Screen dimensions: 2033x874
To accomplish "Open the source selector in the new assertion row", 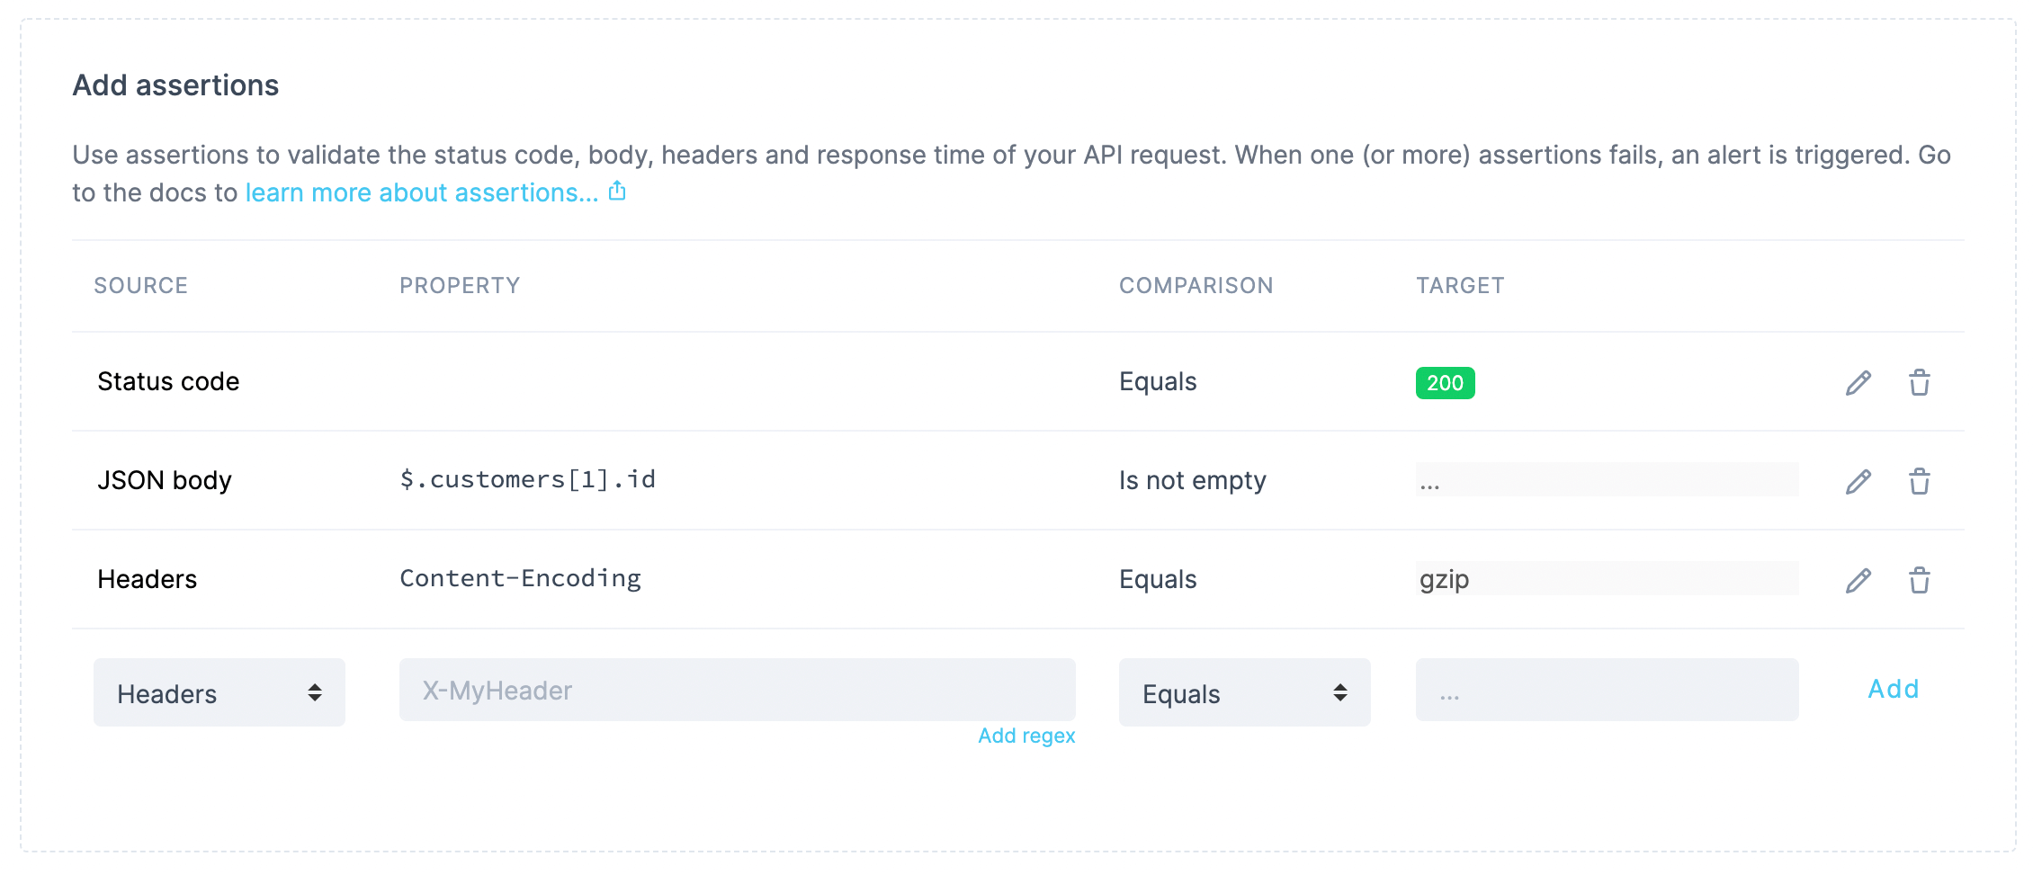I will [219, 692].
